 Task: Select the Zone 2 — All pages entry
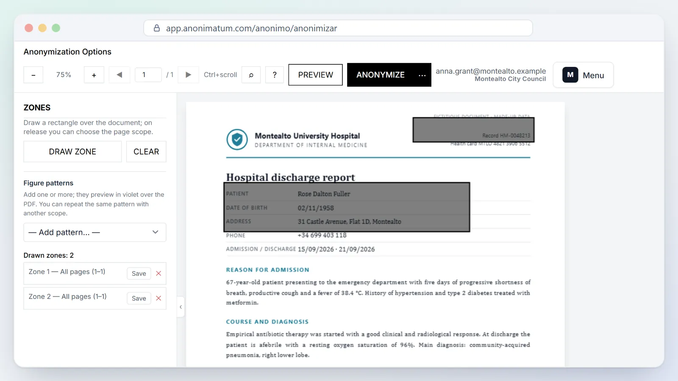point(95,298)
